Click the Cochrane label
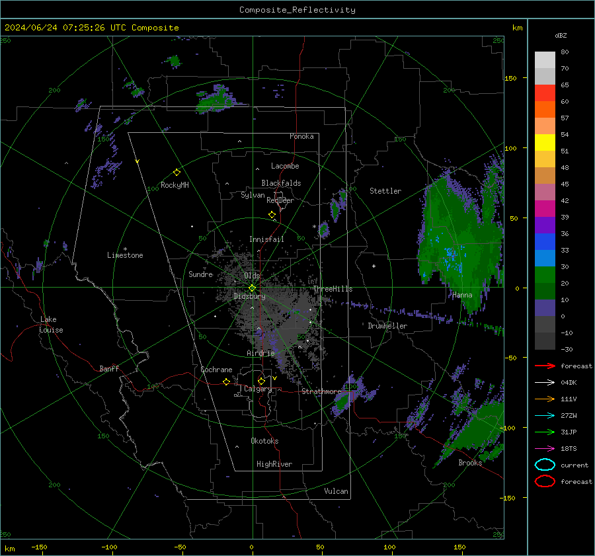Viewport: 595px width, 556px height. pos(216,370)
